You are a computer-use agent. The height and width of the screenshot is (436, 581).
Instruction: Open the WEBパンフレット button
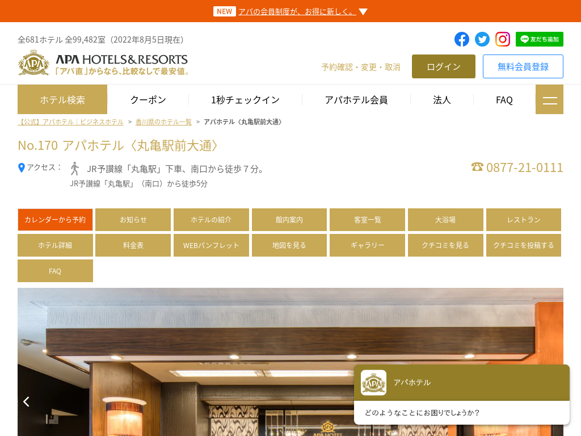tap(211, 245)
